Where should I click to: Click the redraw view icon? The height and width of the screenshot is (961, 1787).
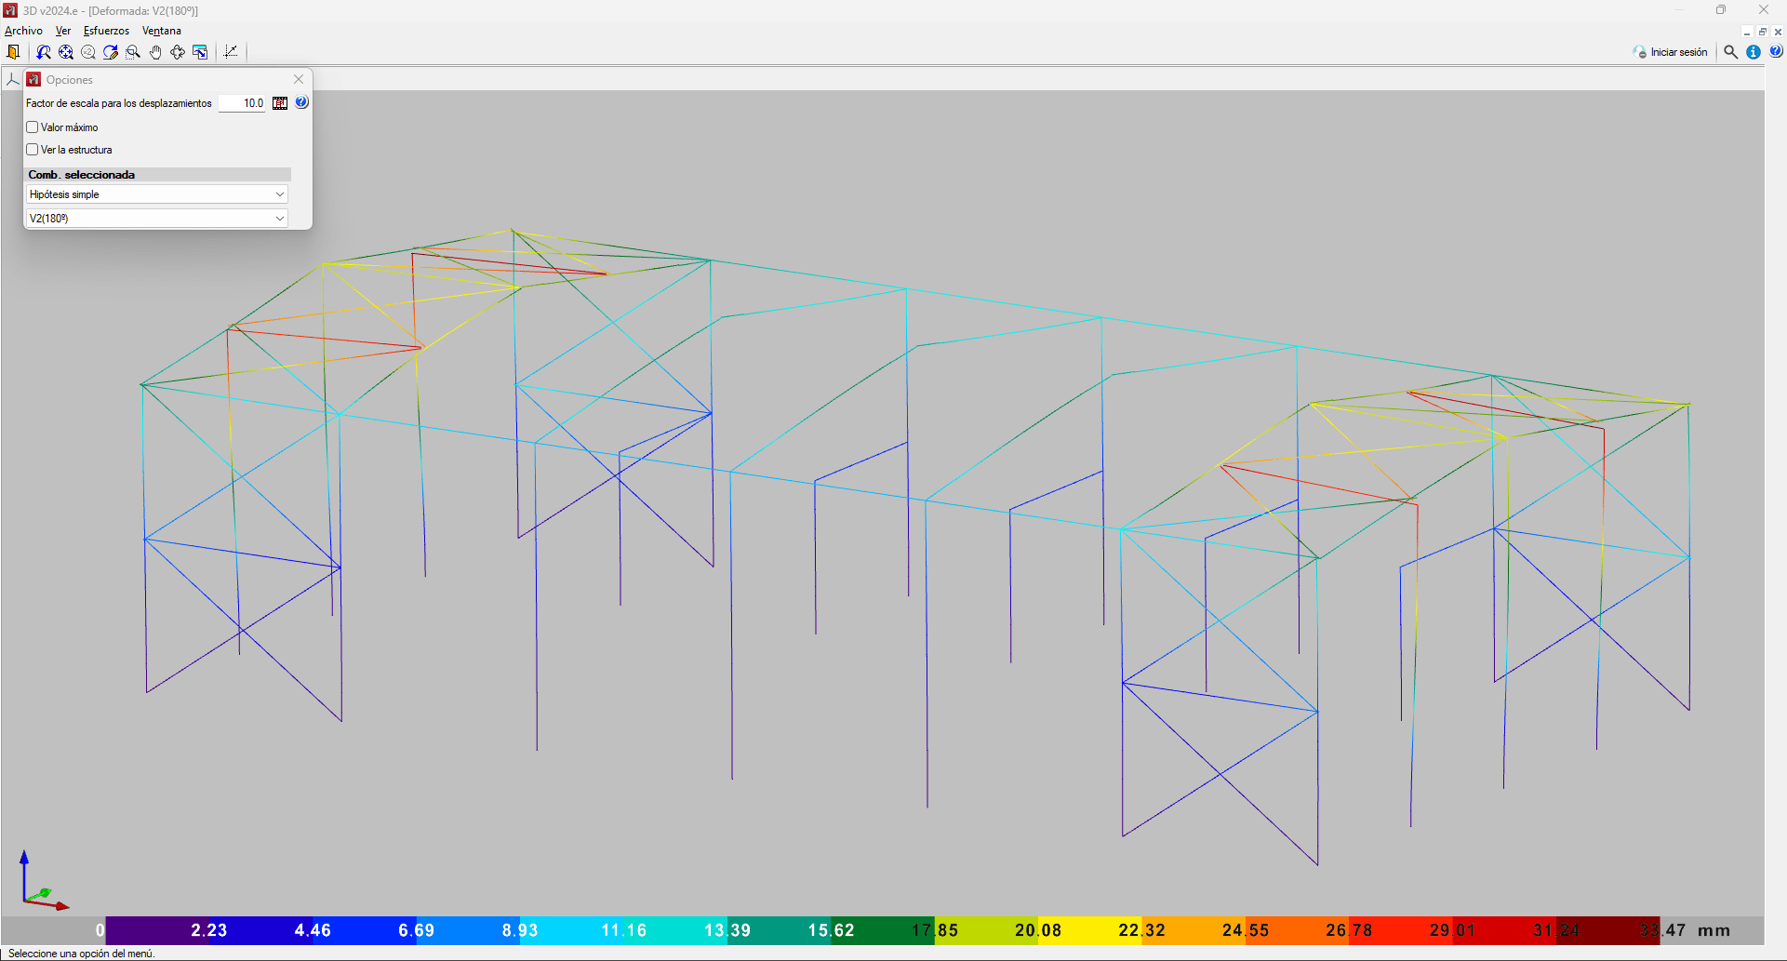coord(111,52)
